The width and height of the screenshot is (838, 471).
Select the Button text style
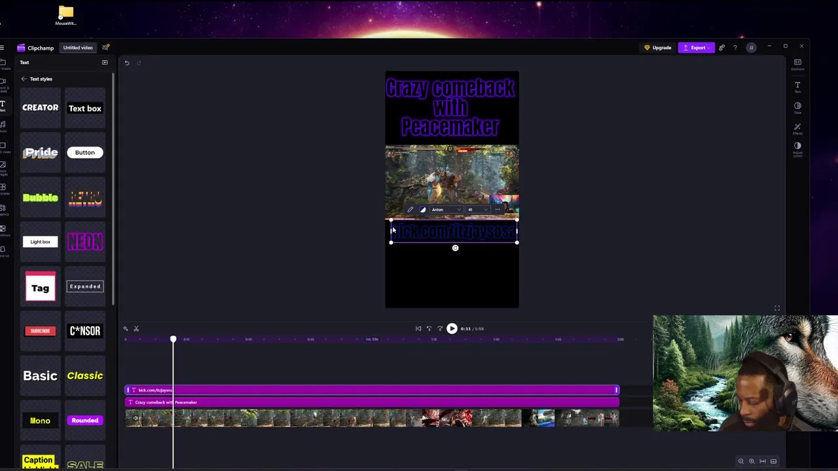point(85,152)
